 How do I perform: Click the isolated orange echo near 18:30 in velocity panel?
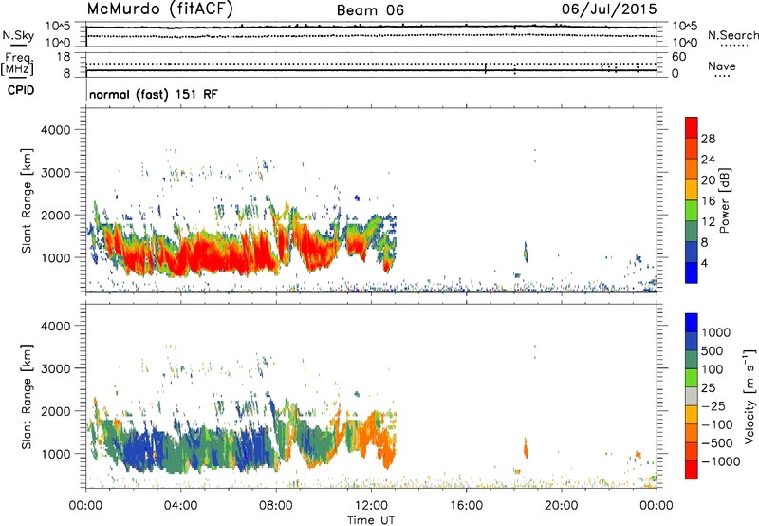[526, 448]
